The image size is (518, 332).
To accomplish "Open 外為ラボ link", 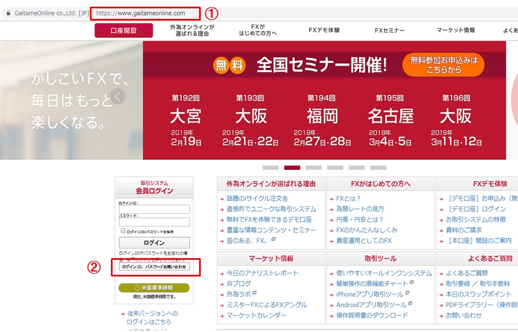I will [x=238, y=294].
